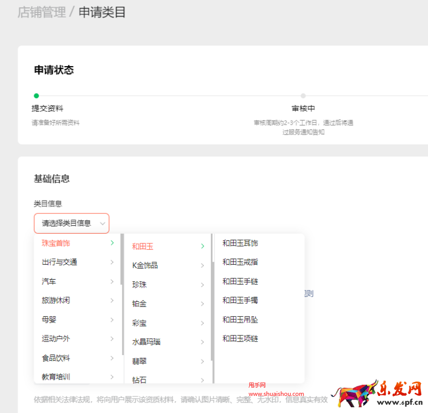Click the chevron arrow next to 汽车

113,282
